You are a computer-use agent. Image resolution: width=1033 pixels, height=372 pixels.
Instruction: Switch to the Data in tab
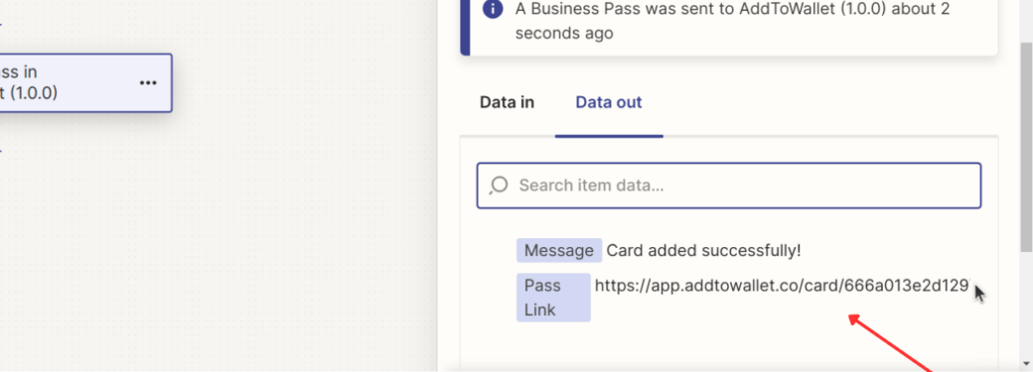click(507, 103)
